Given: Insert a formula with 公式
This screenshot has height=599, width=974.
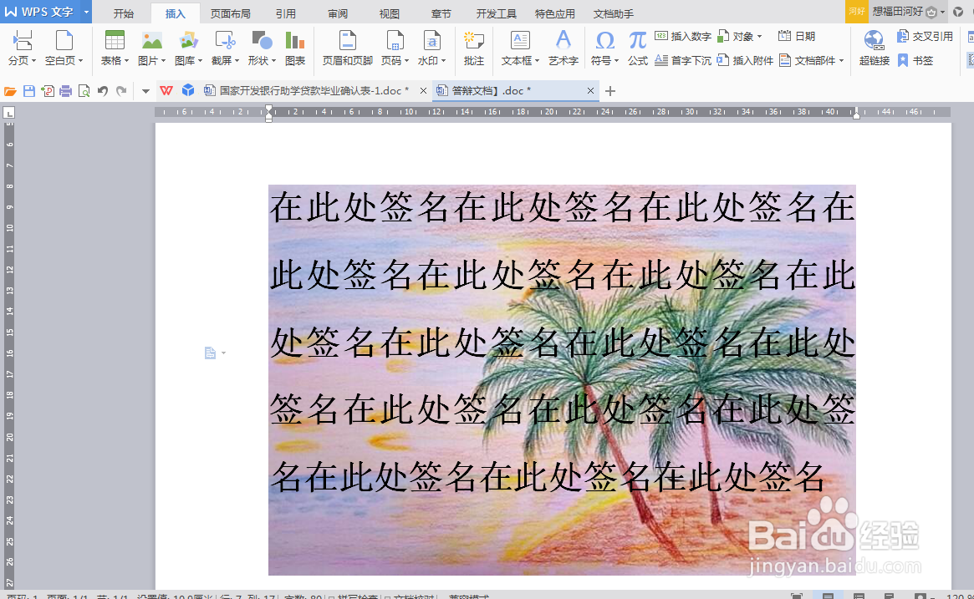Looking at the screenshot, I should coord(637,47).
